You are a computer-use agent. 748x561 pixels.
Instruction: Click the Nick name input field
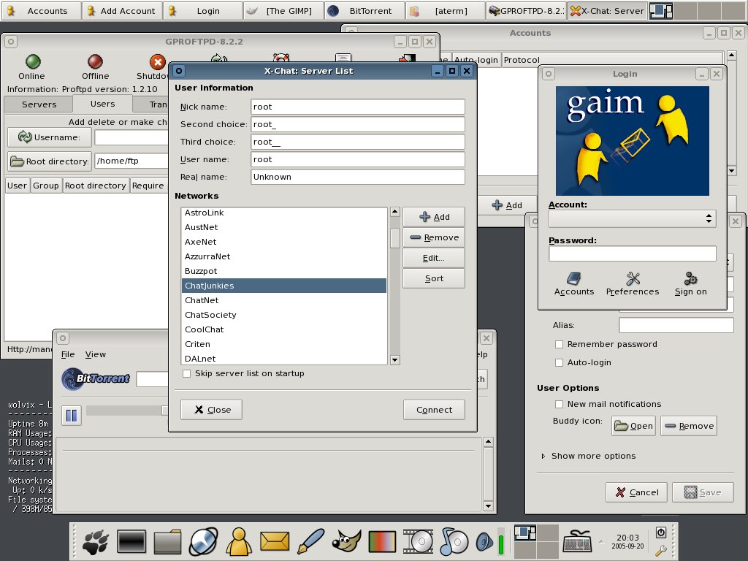[358, 107]
